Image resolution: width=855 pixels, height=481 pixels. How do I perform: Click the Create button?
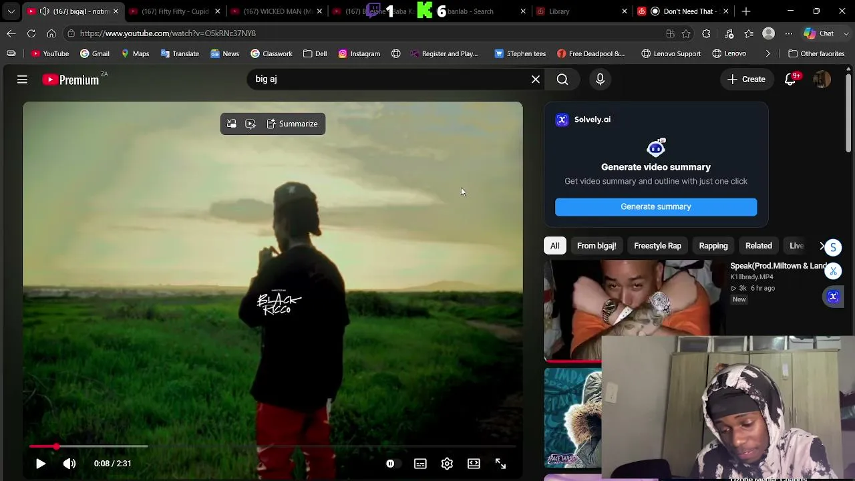(746, 79)
